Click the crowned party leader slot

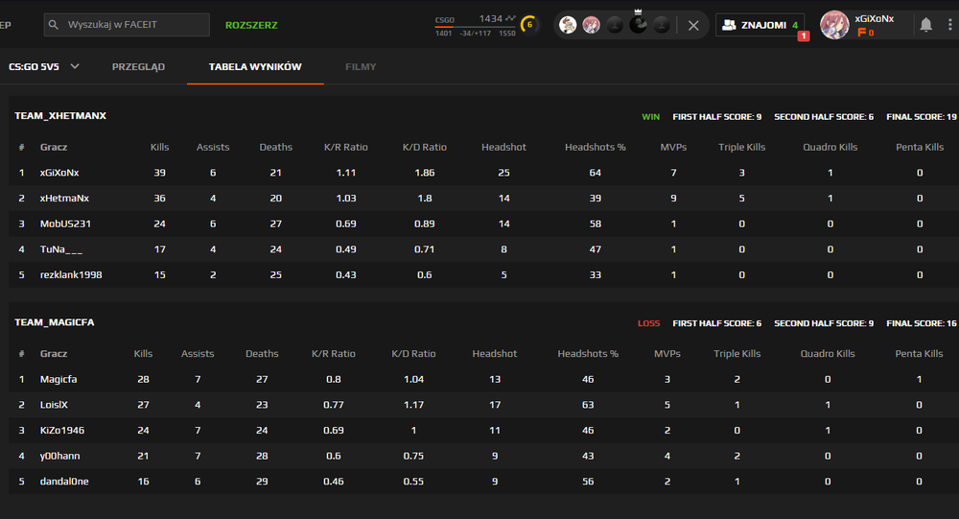coord(638,24)
